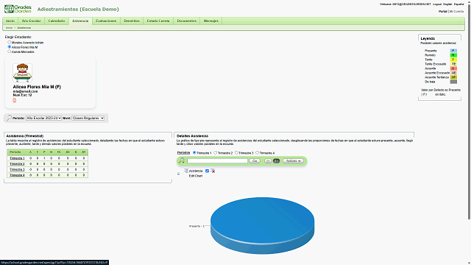Viewport: 471px width, 265px height.
Task: Click the Tarde yellow legend swatch
Action: coord(453,60)
